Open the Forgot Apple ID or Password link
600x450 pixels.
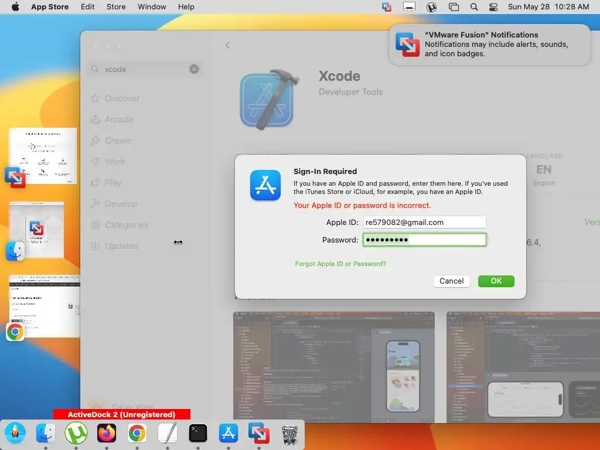pos(340,264)
